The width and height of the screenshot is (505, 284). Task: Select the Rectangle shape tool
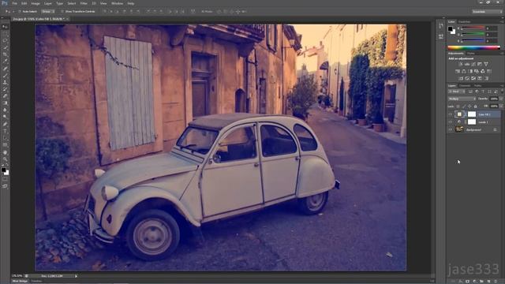(x=5, y=145)
